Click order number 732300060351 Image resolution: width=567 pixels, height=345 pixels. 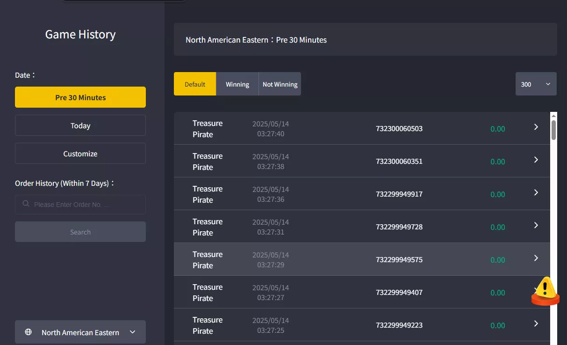[399, 161]
